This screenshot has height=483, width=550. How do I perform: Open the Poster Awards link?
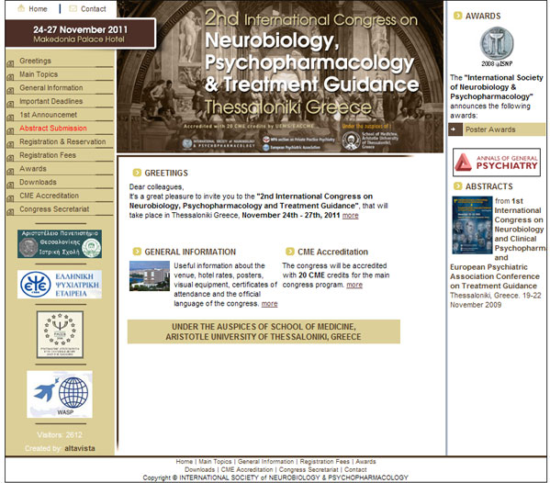(x=490, y=129)
